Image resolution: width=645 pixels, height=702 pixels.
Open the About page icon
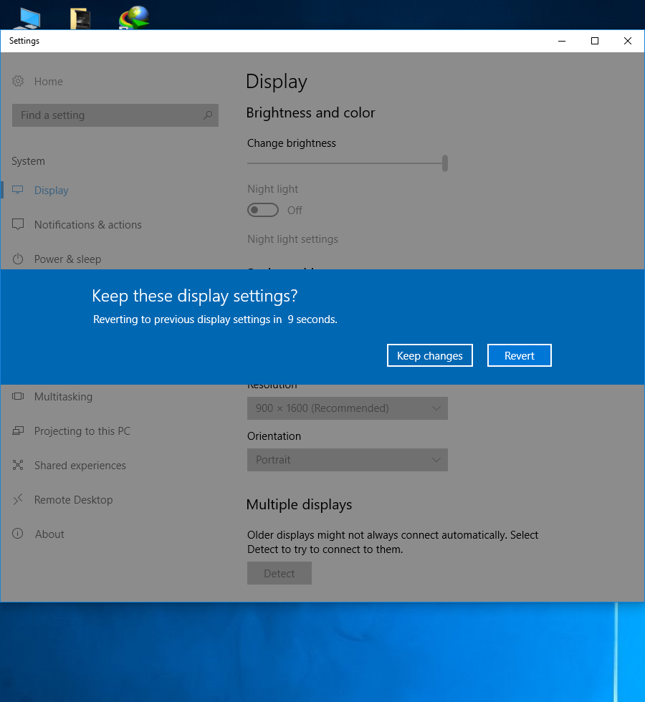tap(18, 534)
